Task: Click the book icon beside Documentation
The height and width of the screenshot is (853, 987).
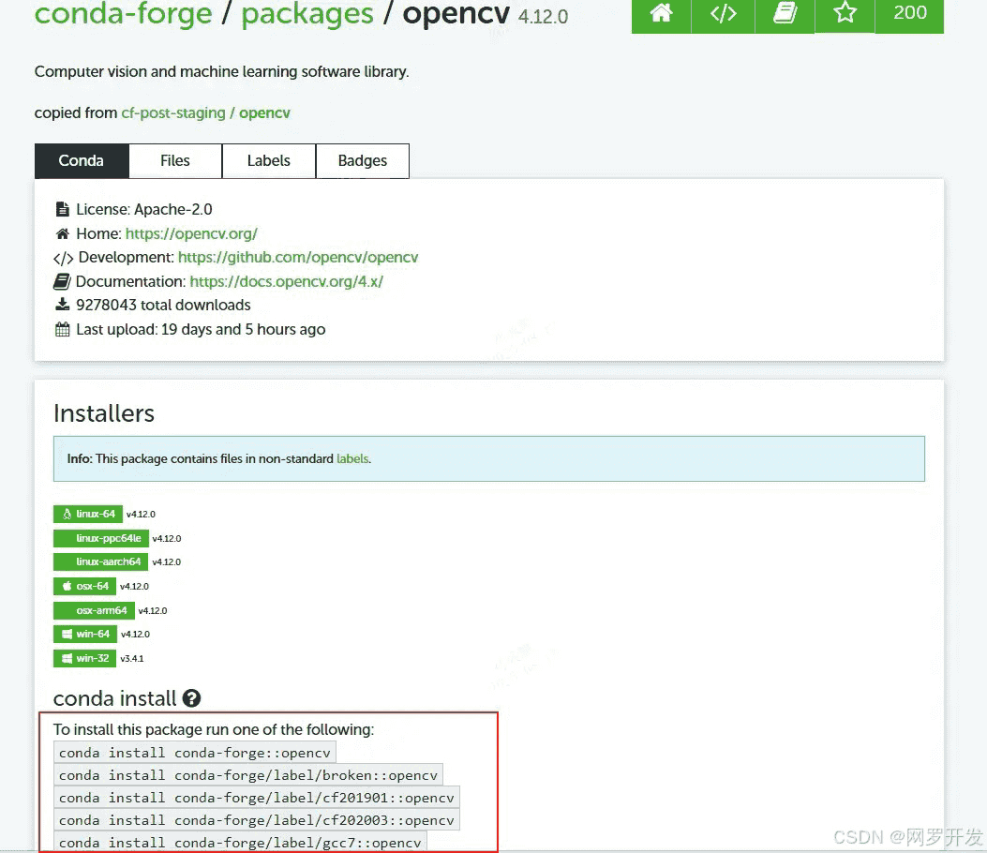Action: [x=62, y=281]
